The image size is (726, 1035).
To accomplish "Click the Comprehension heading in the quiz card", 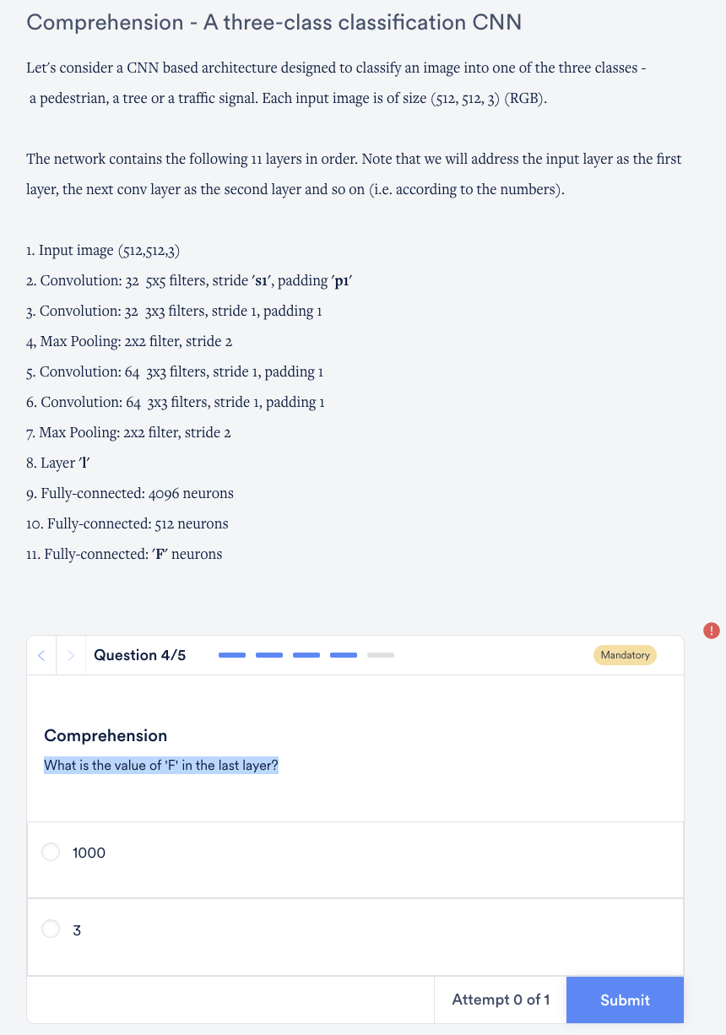I will (106, 735).
